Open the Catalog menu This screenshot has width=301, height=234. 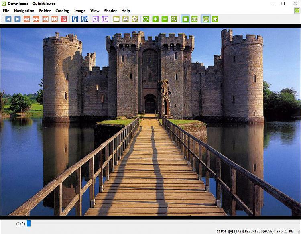point(62,11)
